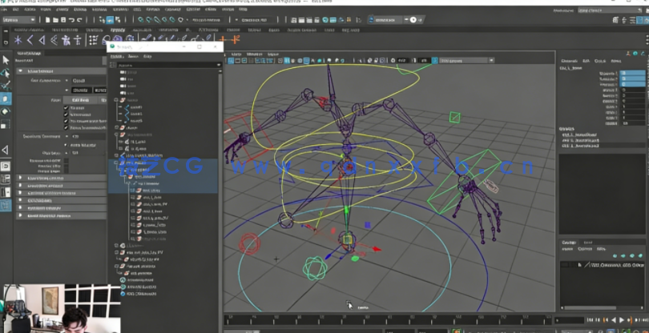Image resolution: width=649 pixels, height=333 pixels.
Task: Open the Channels menu in the Channel Box
Action: 570,61
